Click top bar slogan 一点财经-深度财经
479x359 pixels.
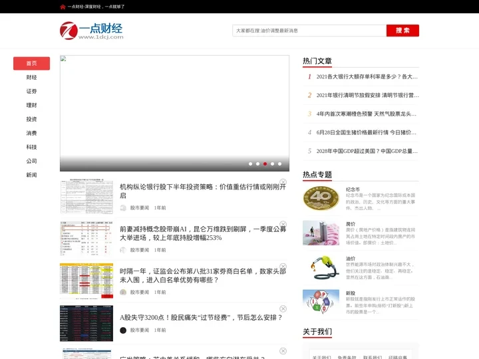pos(96,7)
